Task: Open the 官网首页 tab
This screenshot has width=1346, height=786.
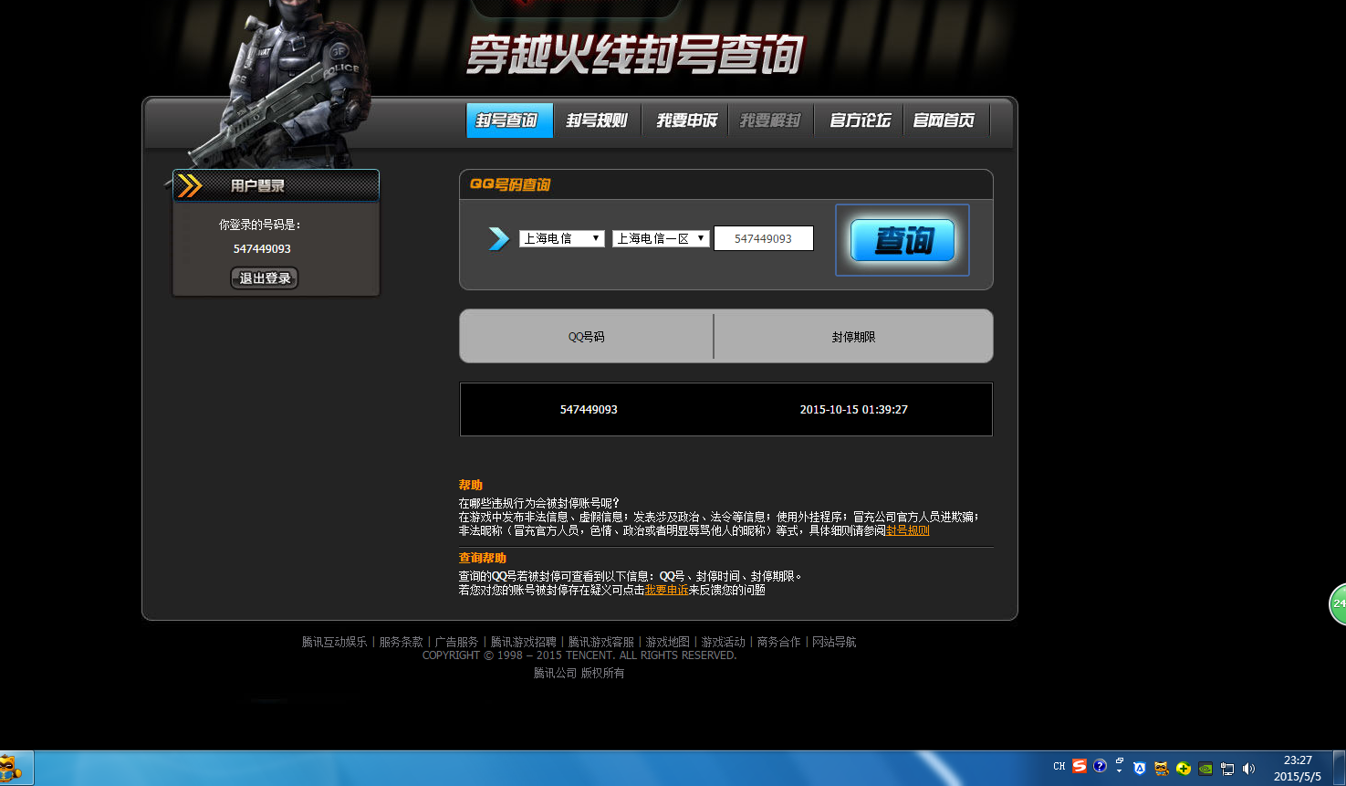Action: [944, 121]
